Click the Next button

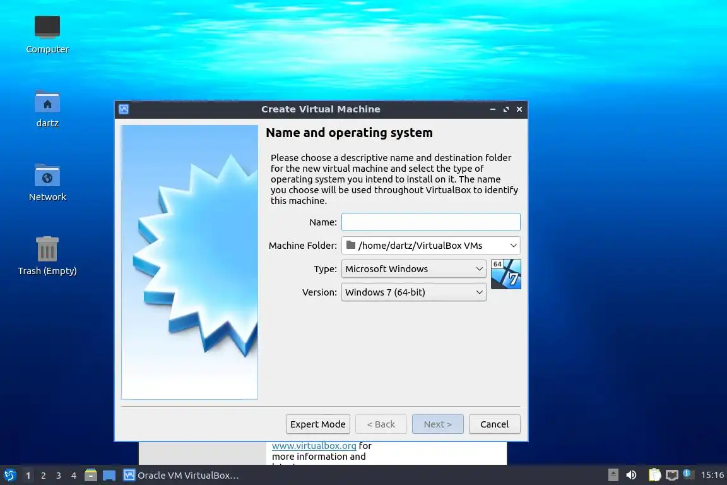click(x=438, y=424)
